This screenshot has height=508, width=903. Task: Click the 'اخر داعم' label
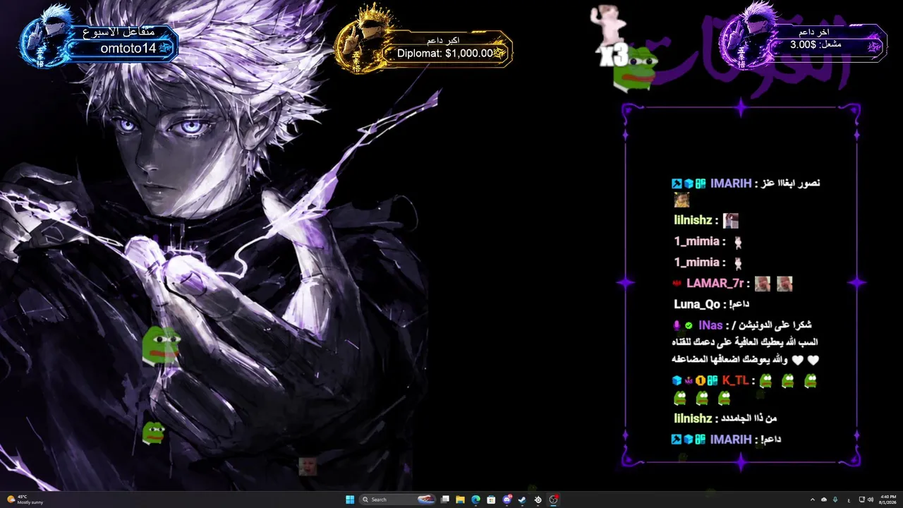(813, 32)
